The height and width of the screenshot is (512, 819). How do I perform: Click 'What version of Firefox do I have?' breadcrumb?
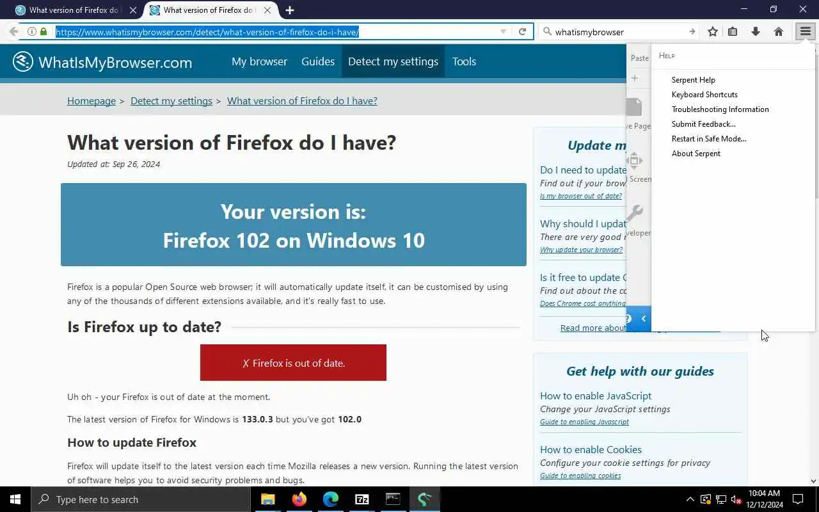(302, 101)
